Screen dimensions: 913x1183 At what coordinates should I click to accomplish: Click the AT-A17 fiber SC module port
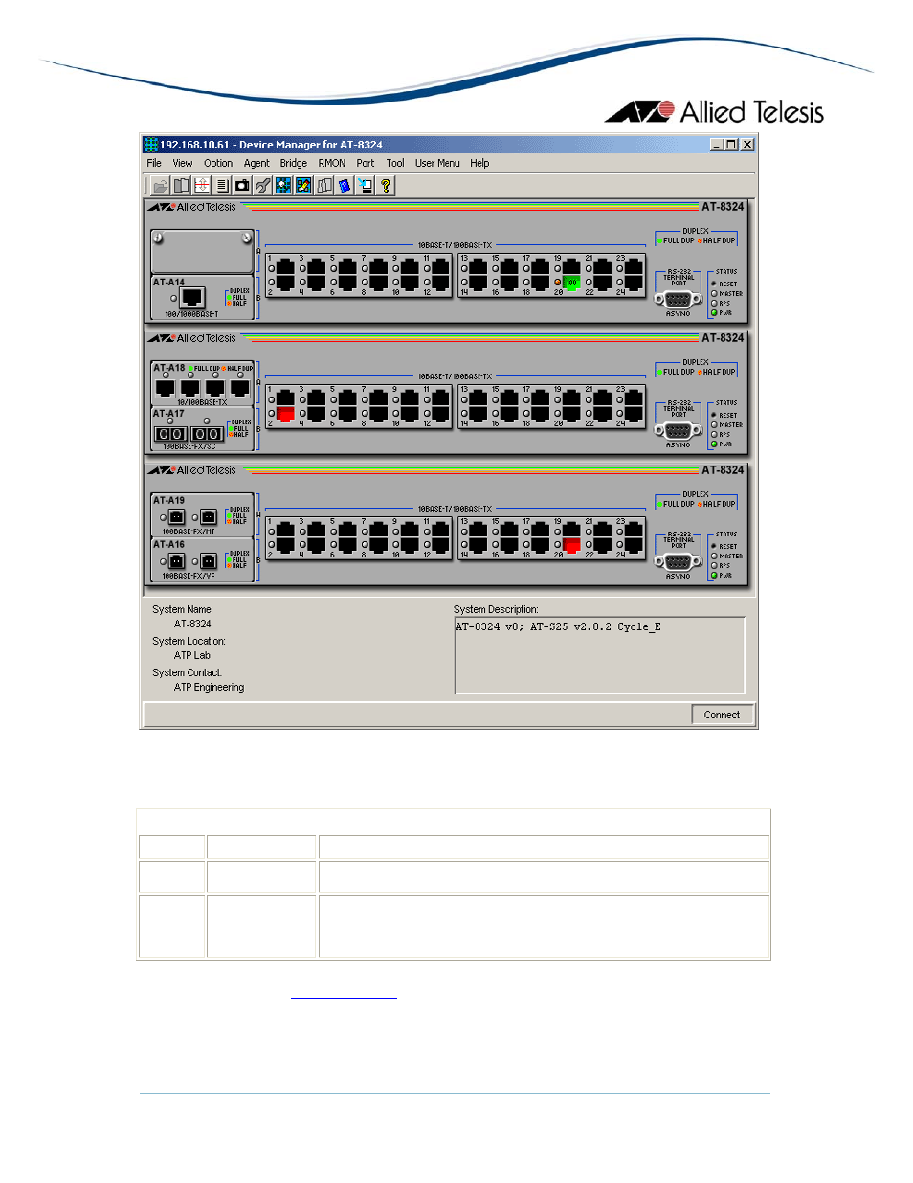171,434
